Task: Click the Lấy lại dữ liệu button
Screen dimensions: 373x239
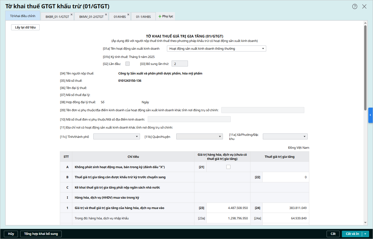Action: [x=25, y=27]
